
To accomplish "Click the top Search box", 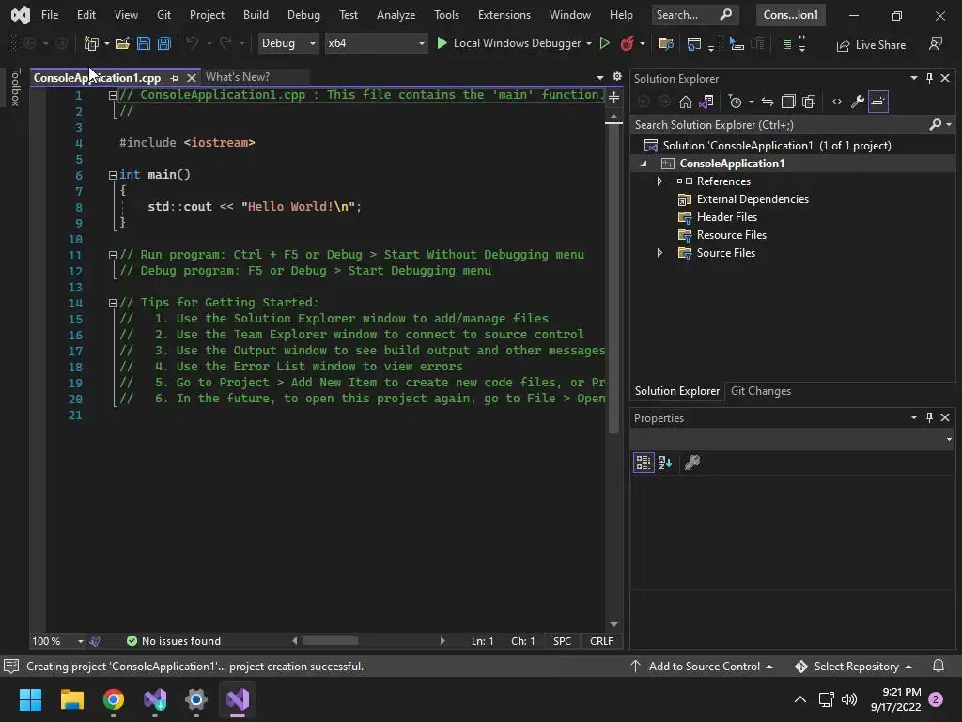I will pyautogui.click(x=693, y=15).
